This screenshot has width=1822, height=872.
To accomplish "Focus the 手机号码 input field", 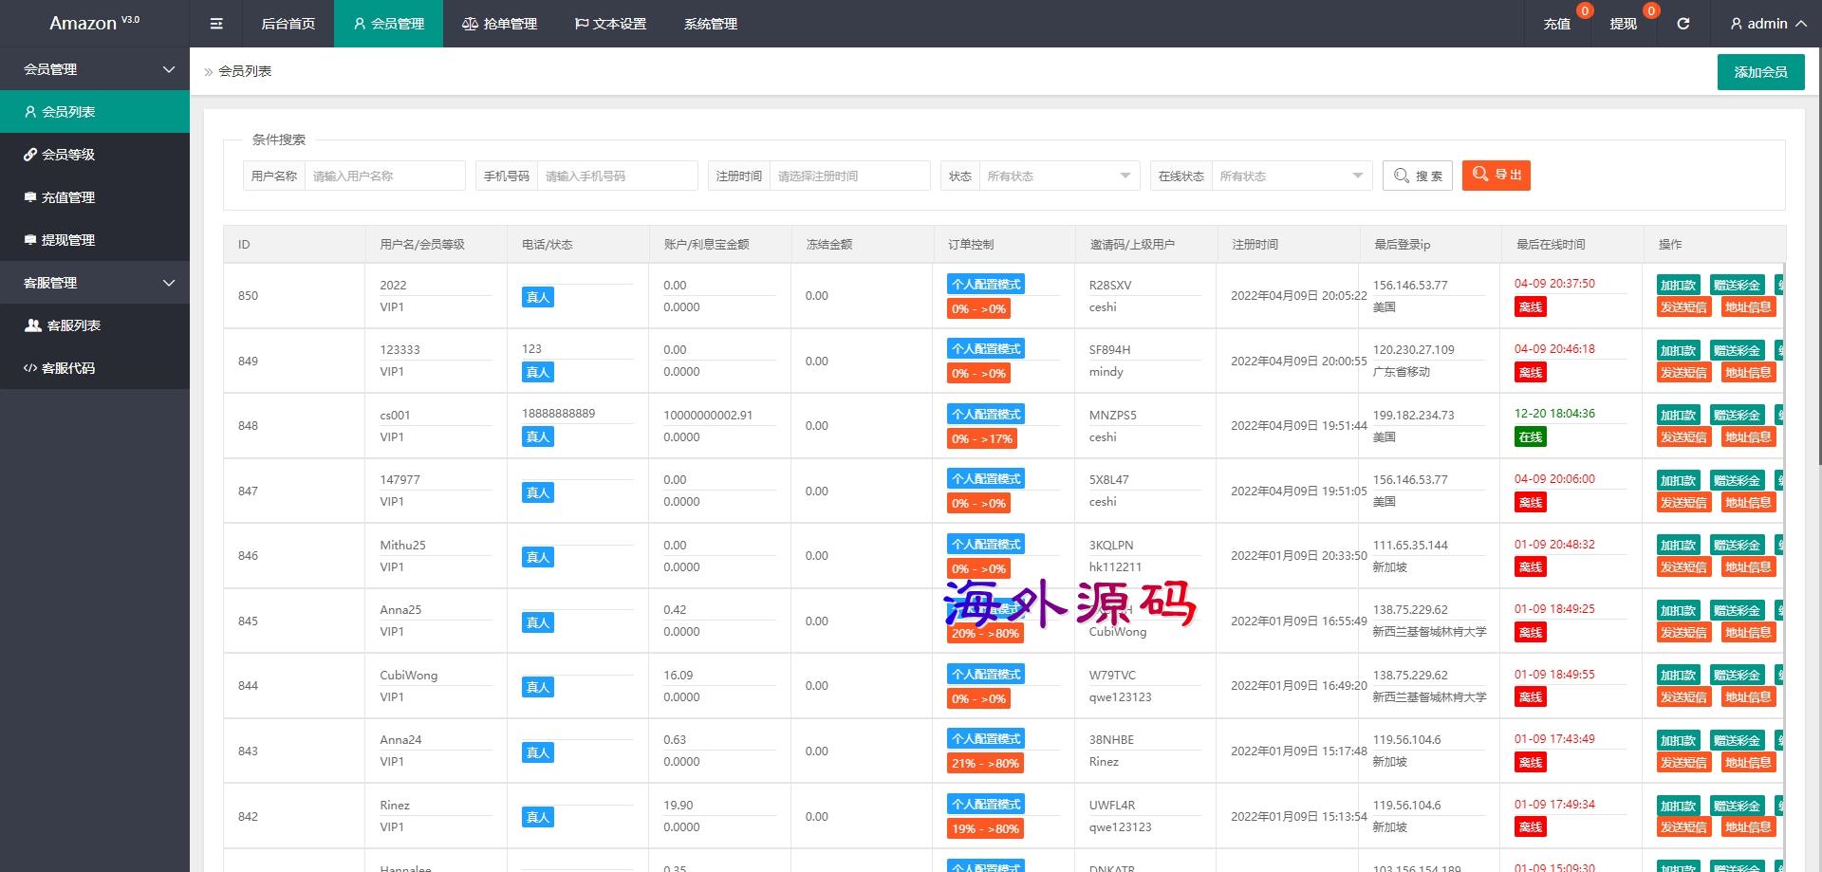I will pyautogui.click(x=617, y=176).
